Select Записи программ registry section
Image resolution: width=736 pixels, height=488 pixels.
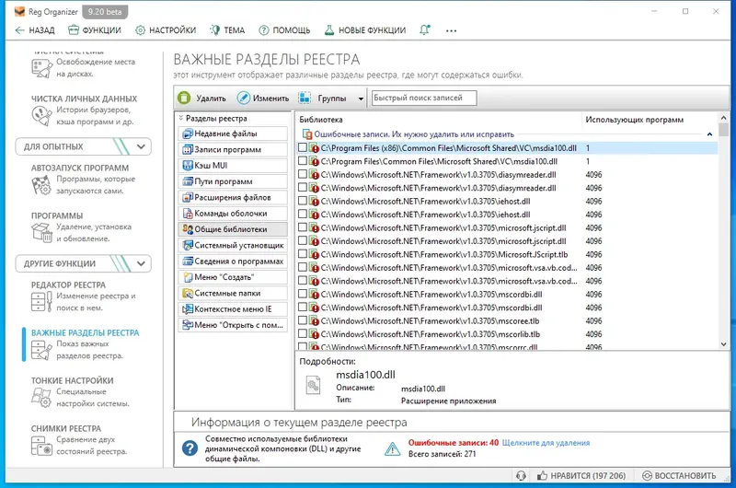tap(234, 150)
